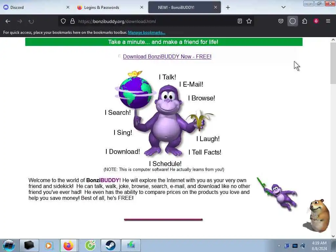Click the 'I E-Mail!' text
The width and height of the screenshot is (336, 252).
click(191, 84)
